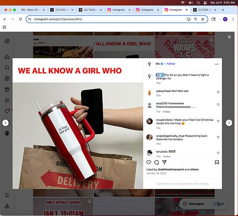Open the apps grid in bookmarks bar
This screenshot has height=216, width=238.
[x=5, y=27]
